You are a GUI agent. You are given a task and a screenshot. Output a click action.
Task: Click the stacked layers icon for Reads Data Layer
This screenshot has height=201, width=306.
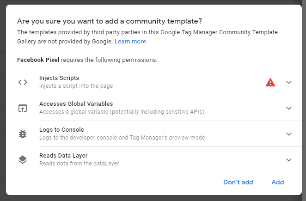point(23,160)
